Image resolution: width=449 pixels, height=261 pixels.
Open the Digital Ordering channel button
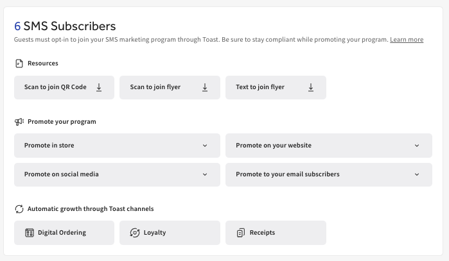(62, 233)
